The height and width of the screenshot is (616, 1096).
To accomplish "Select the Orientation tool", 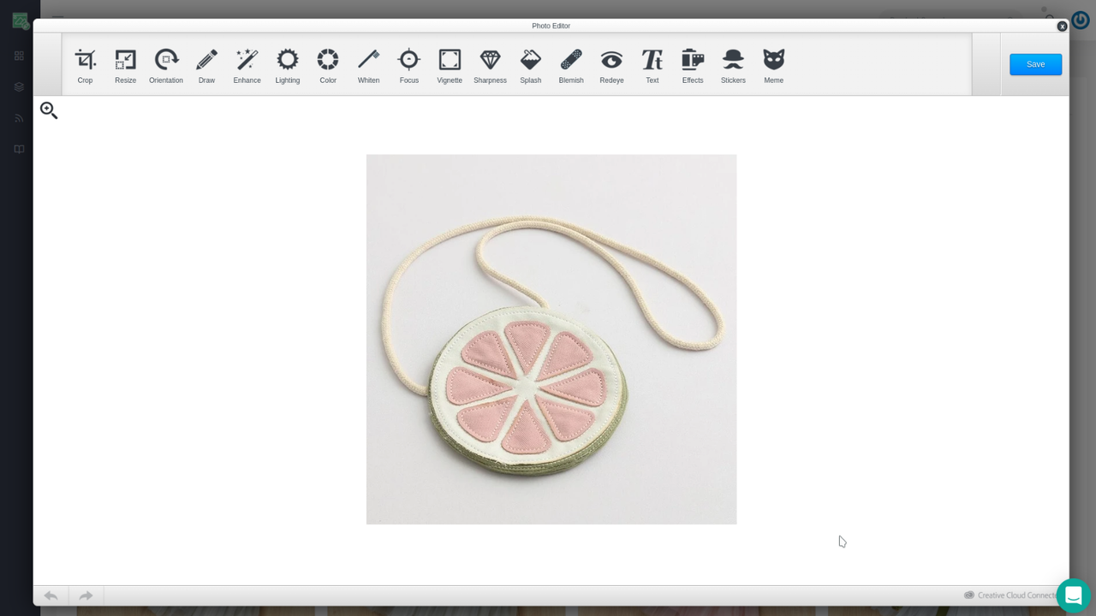I will [166, 66].
